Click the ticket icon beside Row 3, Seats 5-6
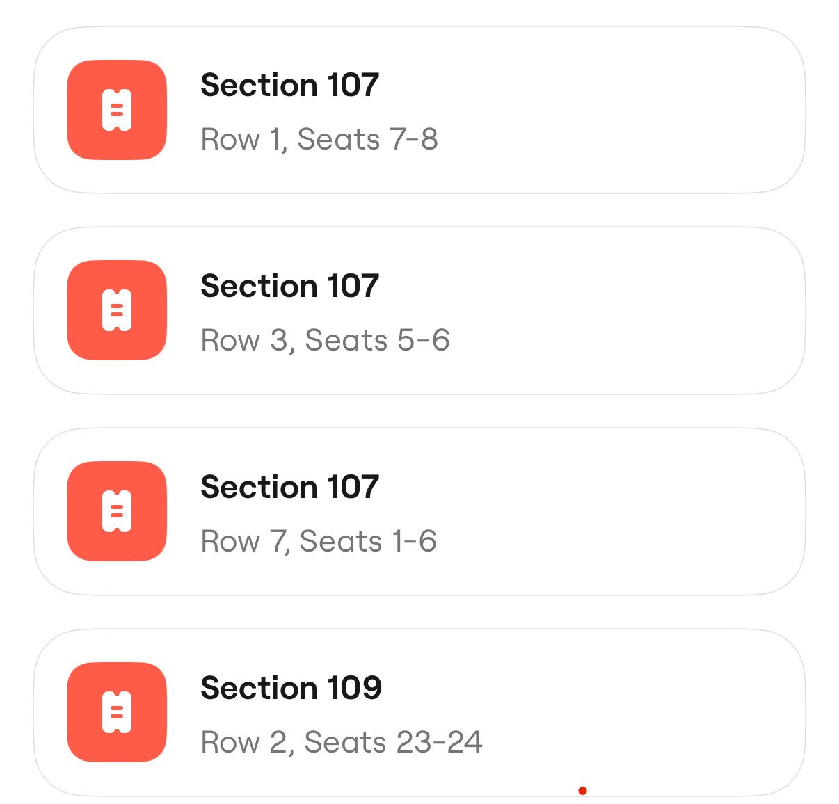The image size is (839, 804). click(117, 310)
